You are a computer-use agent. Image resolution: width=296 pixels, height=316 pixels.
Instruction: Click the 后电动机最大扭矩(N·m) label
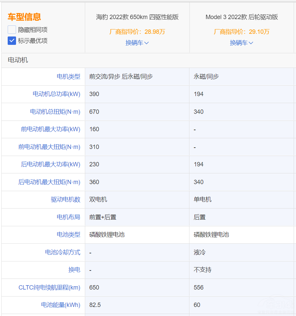[49, 182]
